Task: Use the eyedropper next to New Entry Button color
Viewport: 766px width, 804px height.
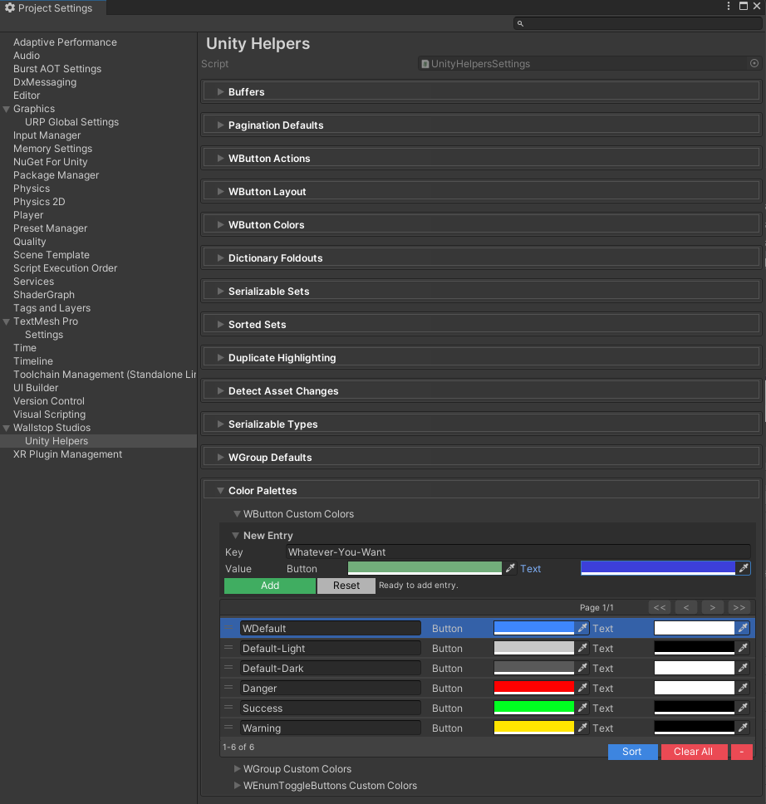Action: click(x=512, y=568)
